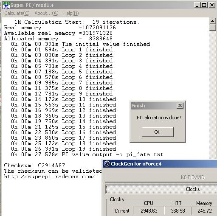Maximize the Super PI window

tap(204, 5)
